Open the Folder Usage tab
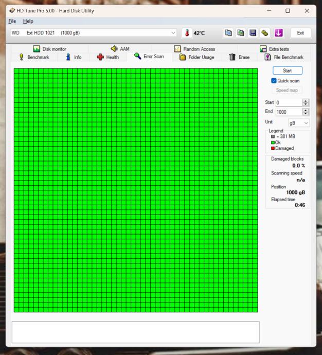Screen dimensions: 322x355 click(x=197, y=57)
